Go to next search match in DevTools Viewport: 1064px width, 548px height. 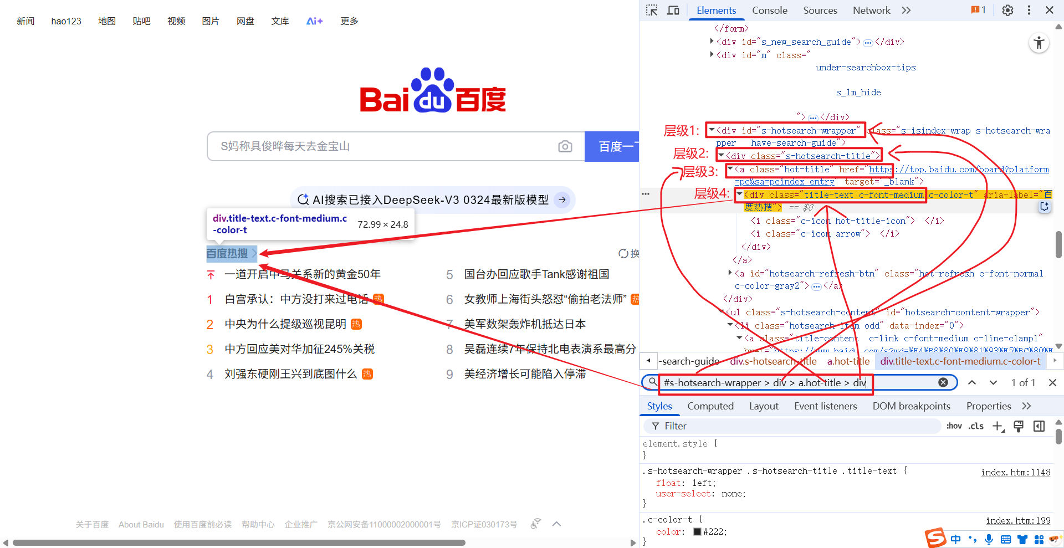click(x=994, y=382)
